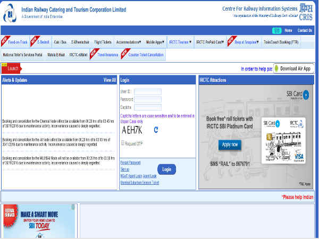This screenshot has height=239, width=319.
Task: Click the Apply now button
Action: pos(230,144)
